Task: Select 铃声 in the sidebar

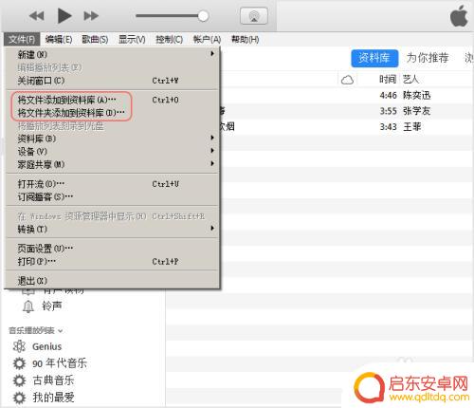Action: click(x=52, y=306)
